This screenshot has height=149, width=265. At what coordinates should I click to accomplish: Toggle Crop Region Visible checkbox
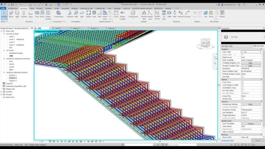pos(242,85)
